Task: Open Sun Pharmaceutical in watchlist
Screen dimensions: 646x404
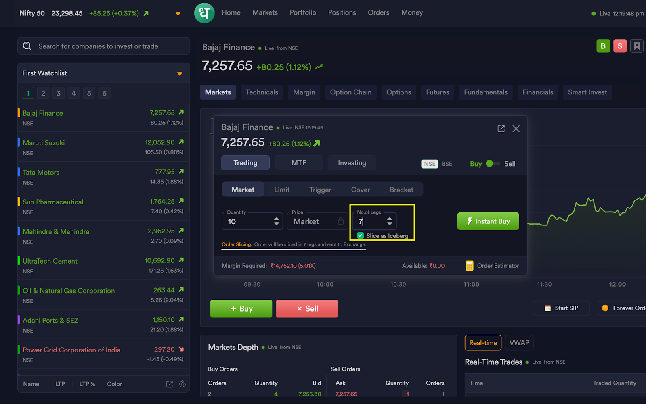Action: pyautogui.click(x=104, y=206)
